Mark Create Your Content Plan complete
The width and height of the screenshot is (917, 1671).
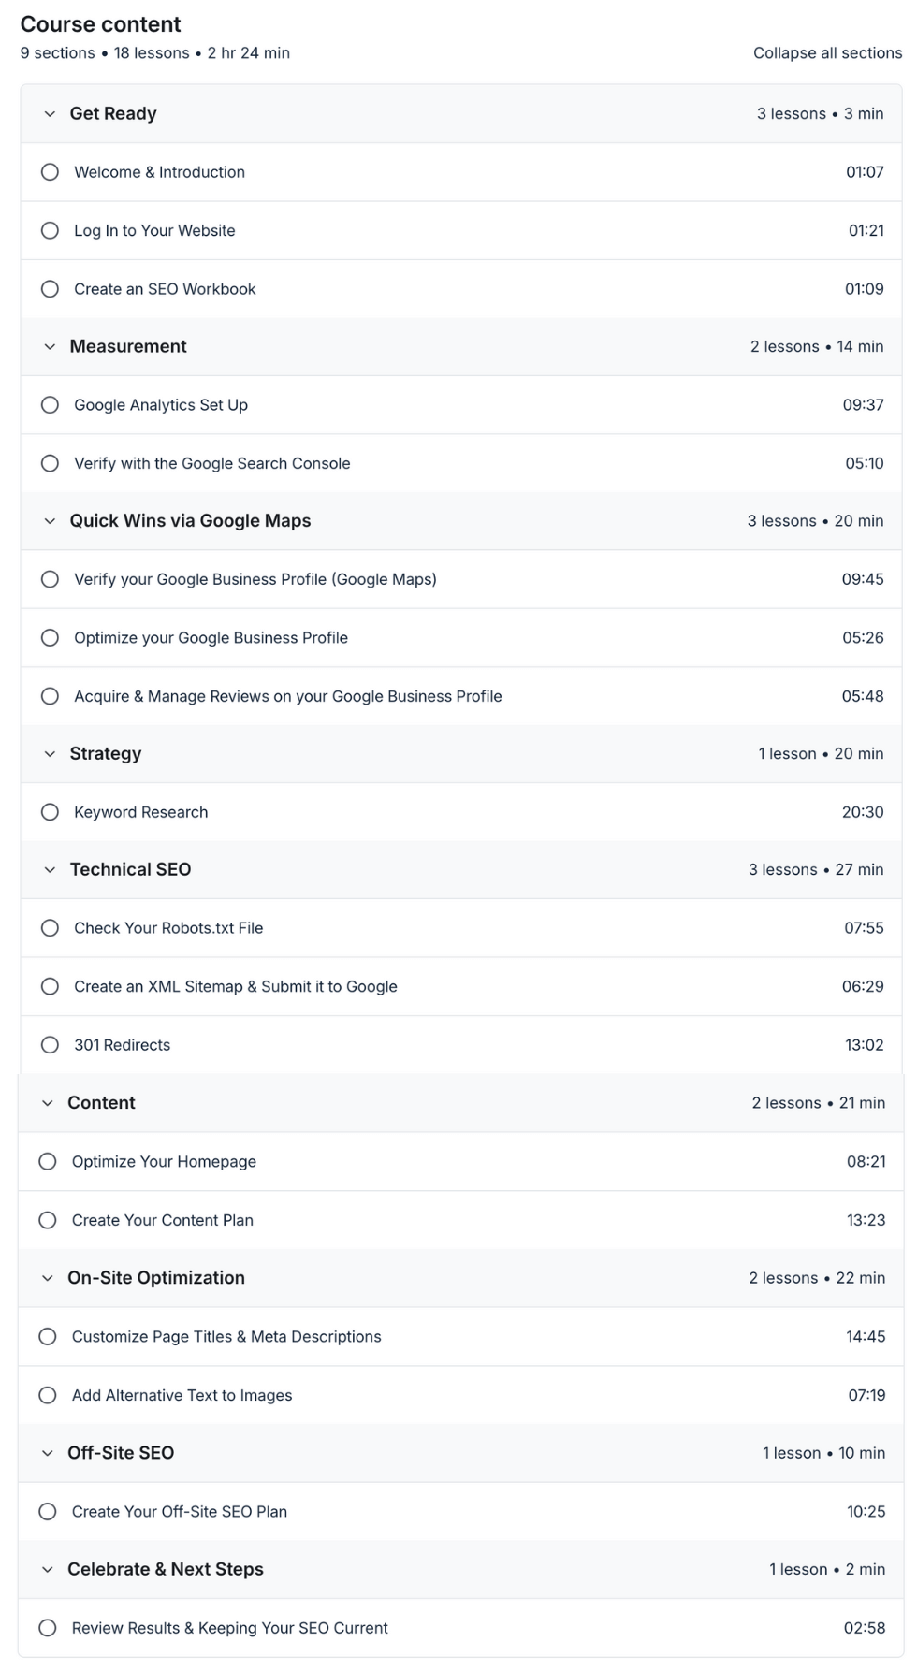click(50, 1219)
